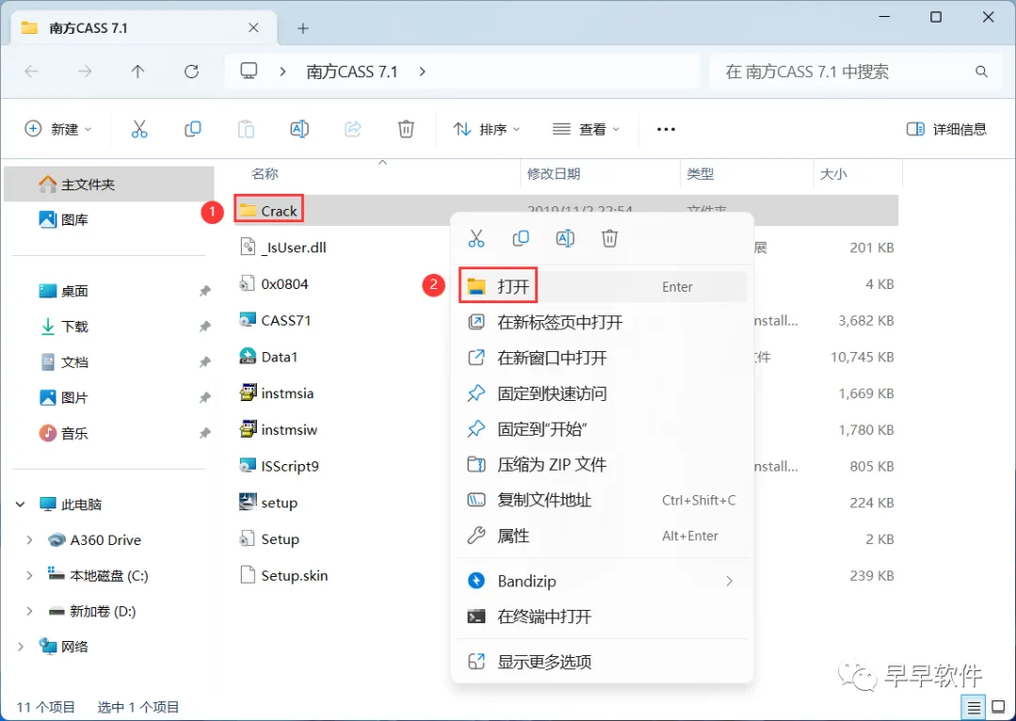Click the Delete icon in the context menu
Screen dimensions: 1016x721
pyautogui.click(x=610, y=238)
